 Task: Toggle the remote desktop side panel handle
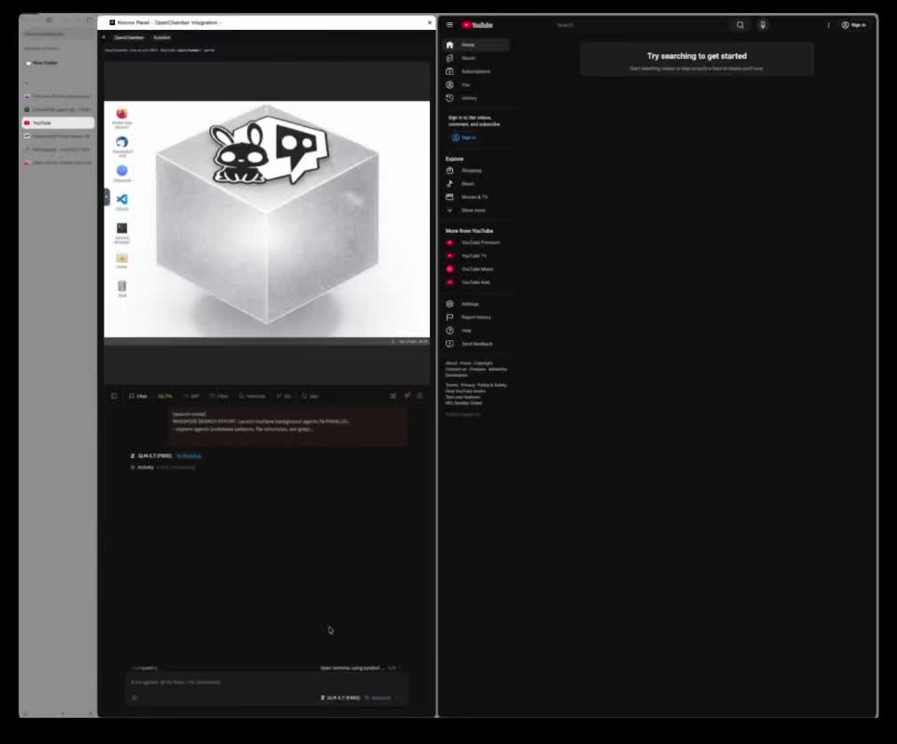107,197
